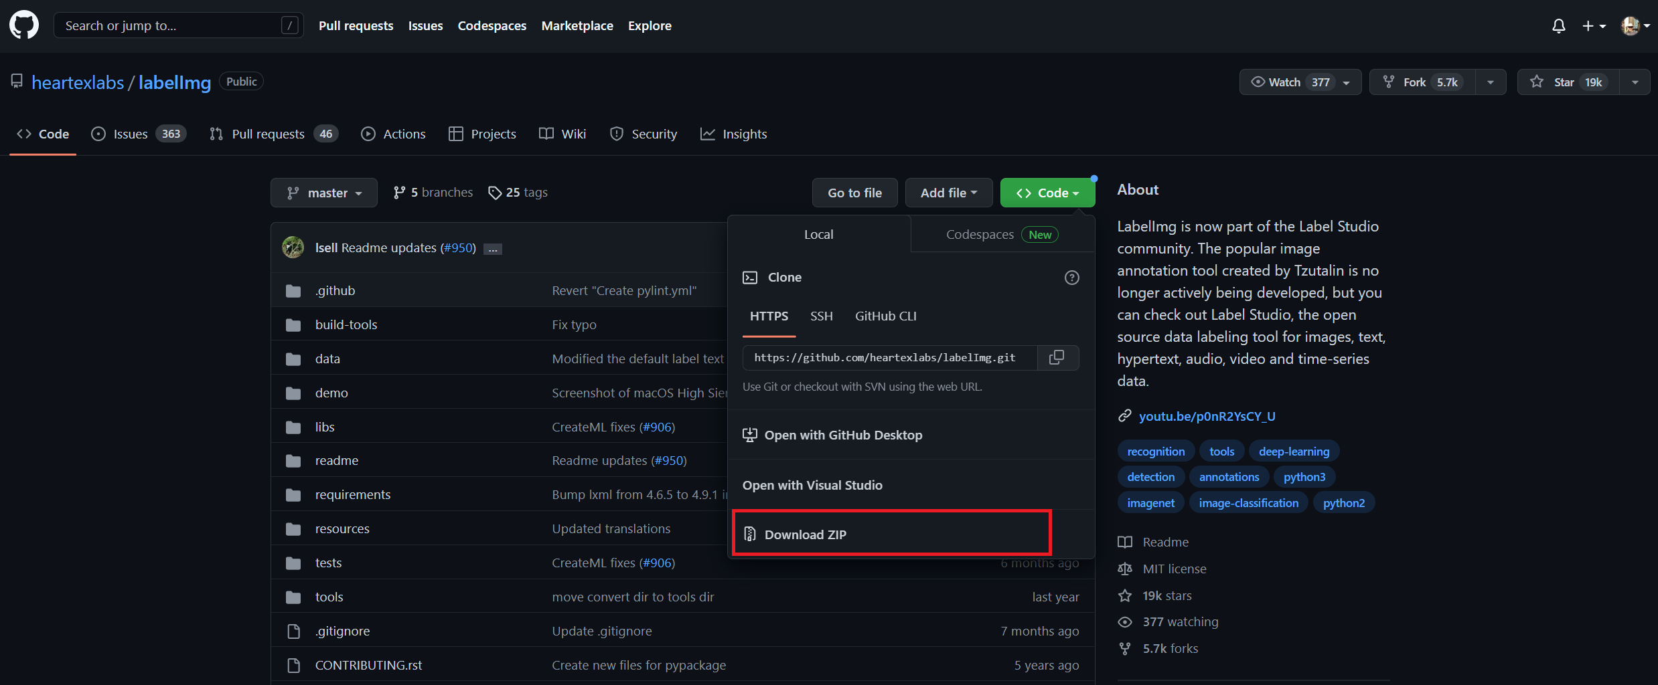This screenshot has width=1658, height=685.
Task: Select the SSH clone option
Action: click(x=822, y=316)
